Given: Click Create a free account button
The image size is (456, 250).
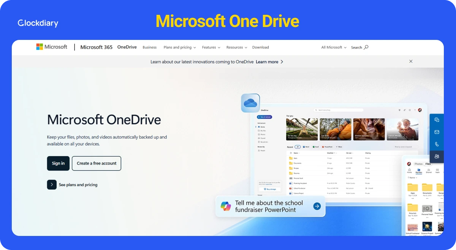Looking at the screenshot, I should tap(97, 163).
